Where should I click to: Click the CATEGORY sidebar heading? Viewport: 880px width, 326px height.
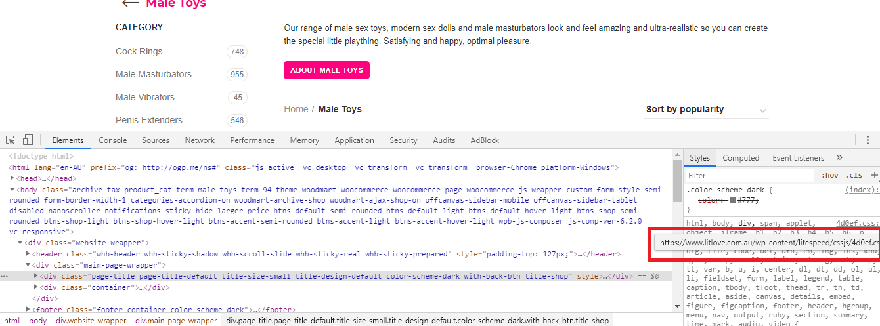point(139,28)
